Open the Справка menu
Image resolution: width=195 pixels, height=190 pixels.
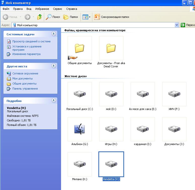[x=71, y=9]
